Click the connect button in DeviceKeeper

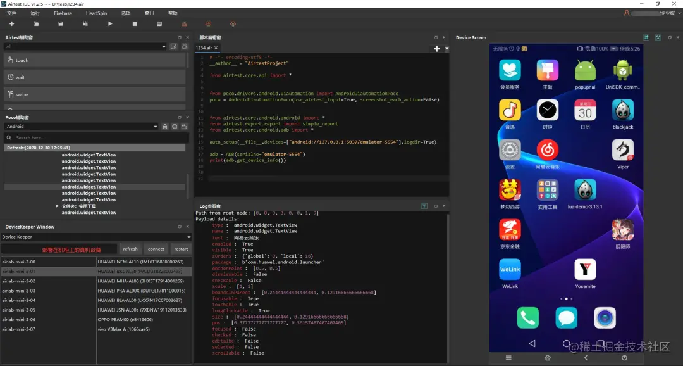pyautogui.click(x=156, y=249)
